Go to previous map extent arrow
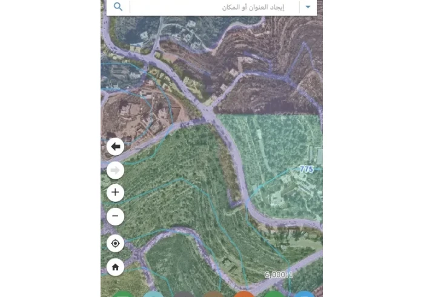This screenshot has width=424, height=297. [x=116, y=147]
